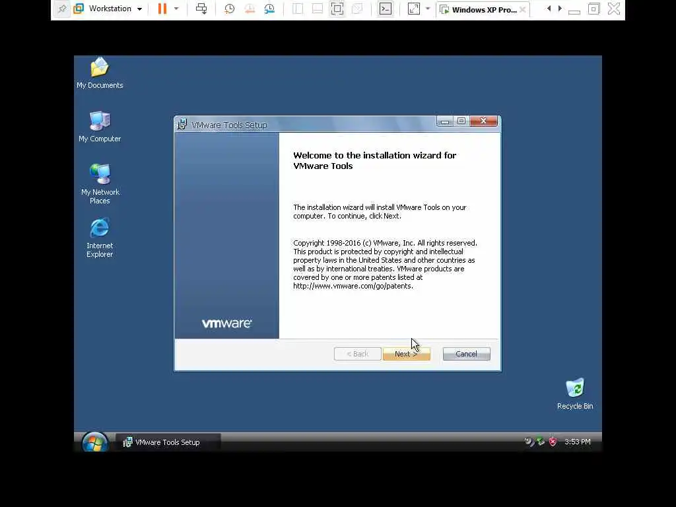The width and height of the screenshot is (676, 507).
Task: Click the red security shield tray icon
Action: tap(553, 442)
